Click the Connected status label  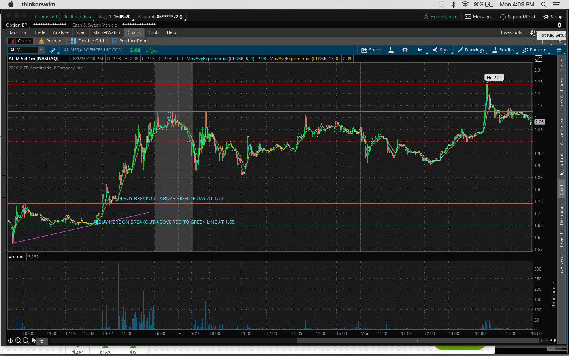pos(46,17)
